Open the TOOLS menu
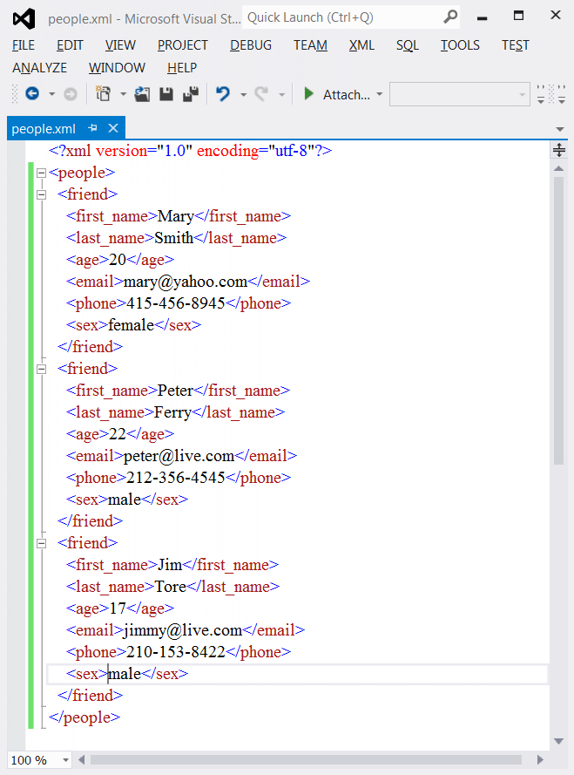This screenshot has height=775, width=574. pos(460,45)
